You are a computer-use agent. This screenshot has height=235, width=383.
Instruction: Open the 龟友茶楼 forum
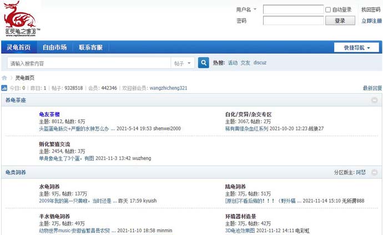coord(49,114)
